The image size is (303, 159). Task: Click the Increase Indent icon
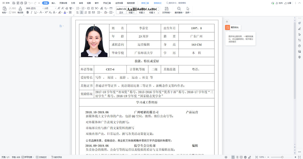[92, 8]
